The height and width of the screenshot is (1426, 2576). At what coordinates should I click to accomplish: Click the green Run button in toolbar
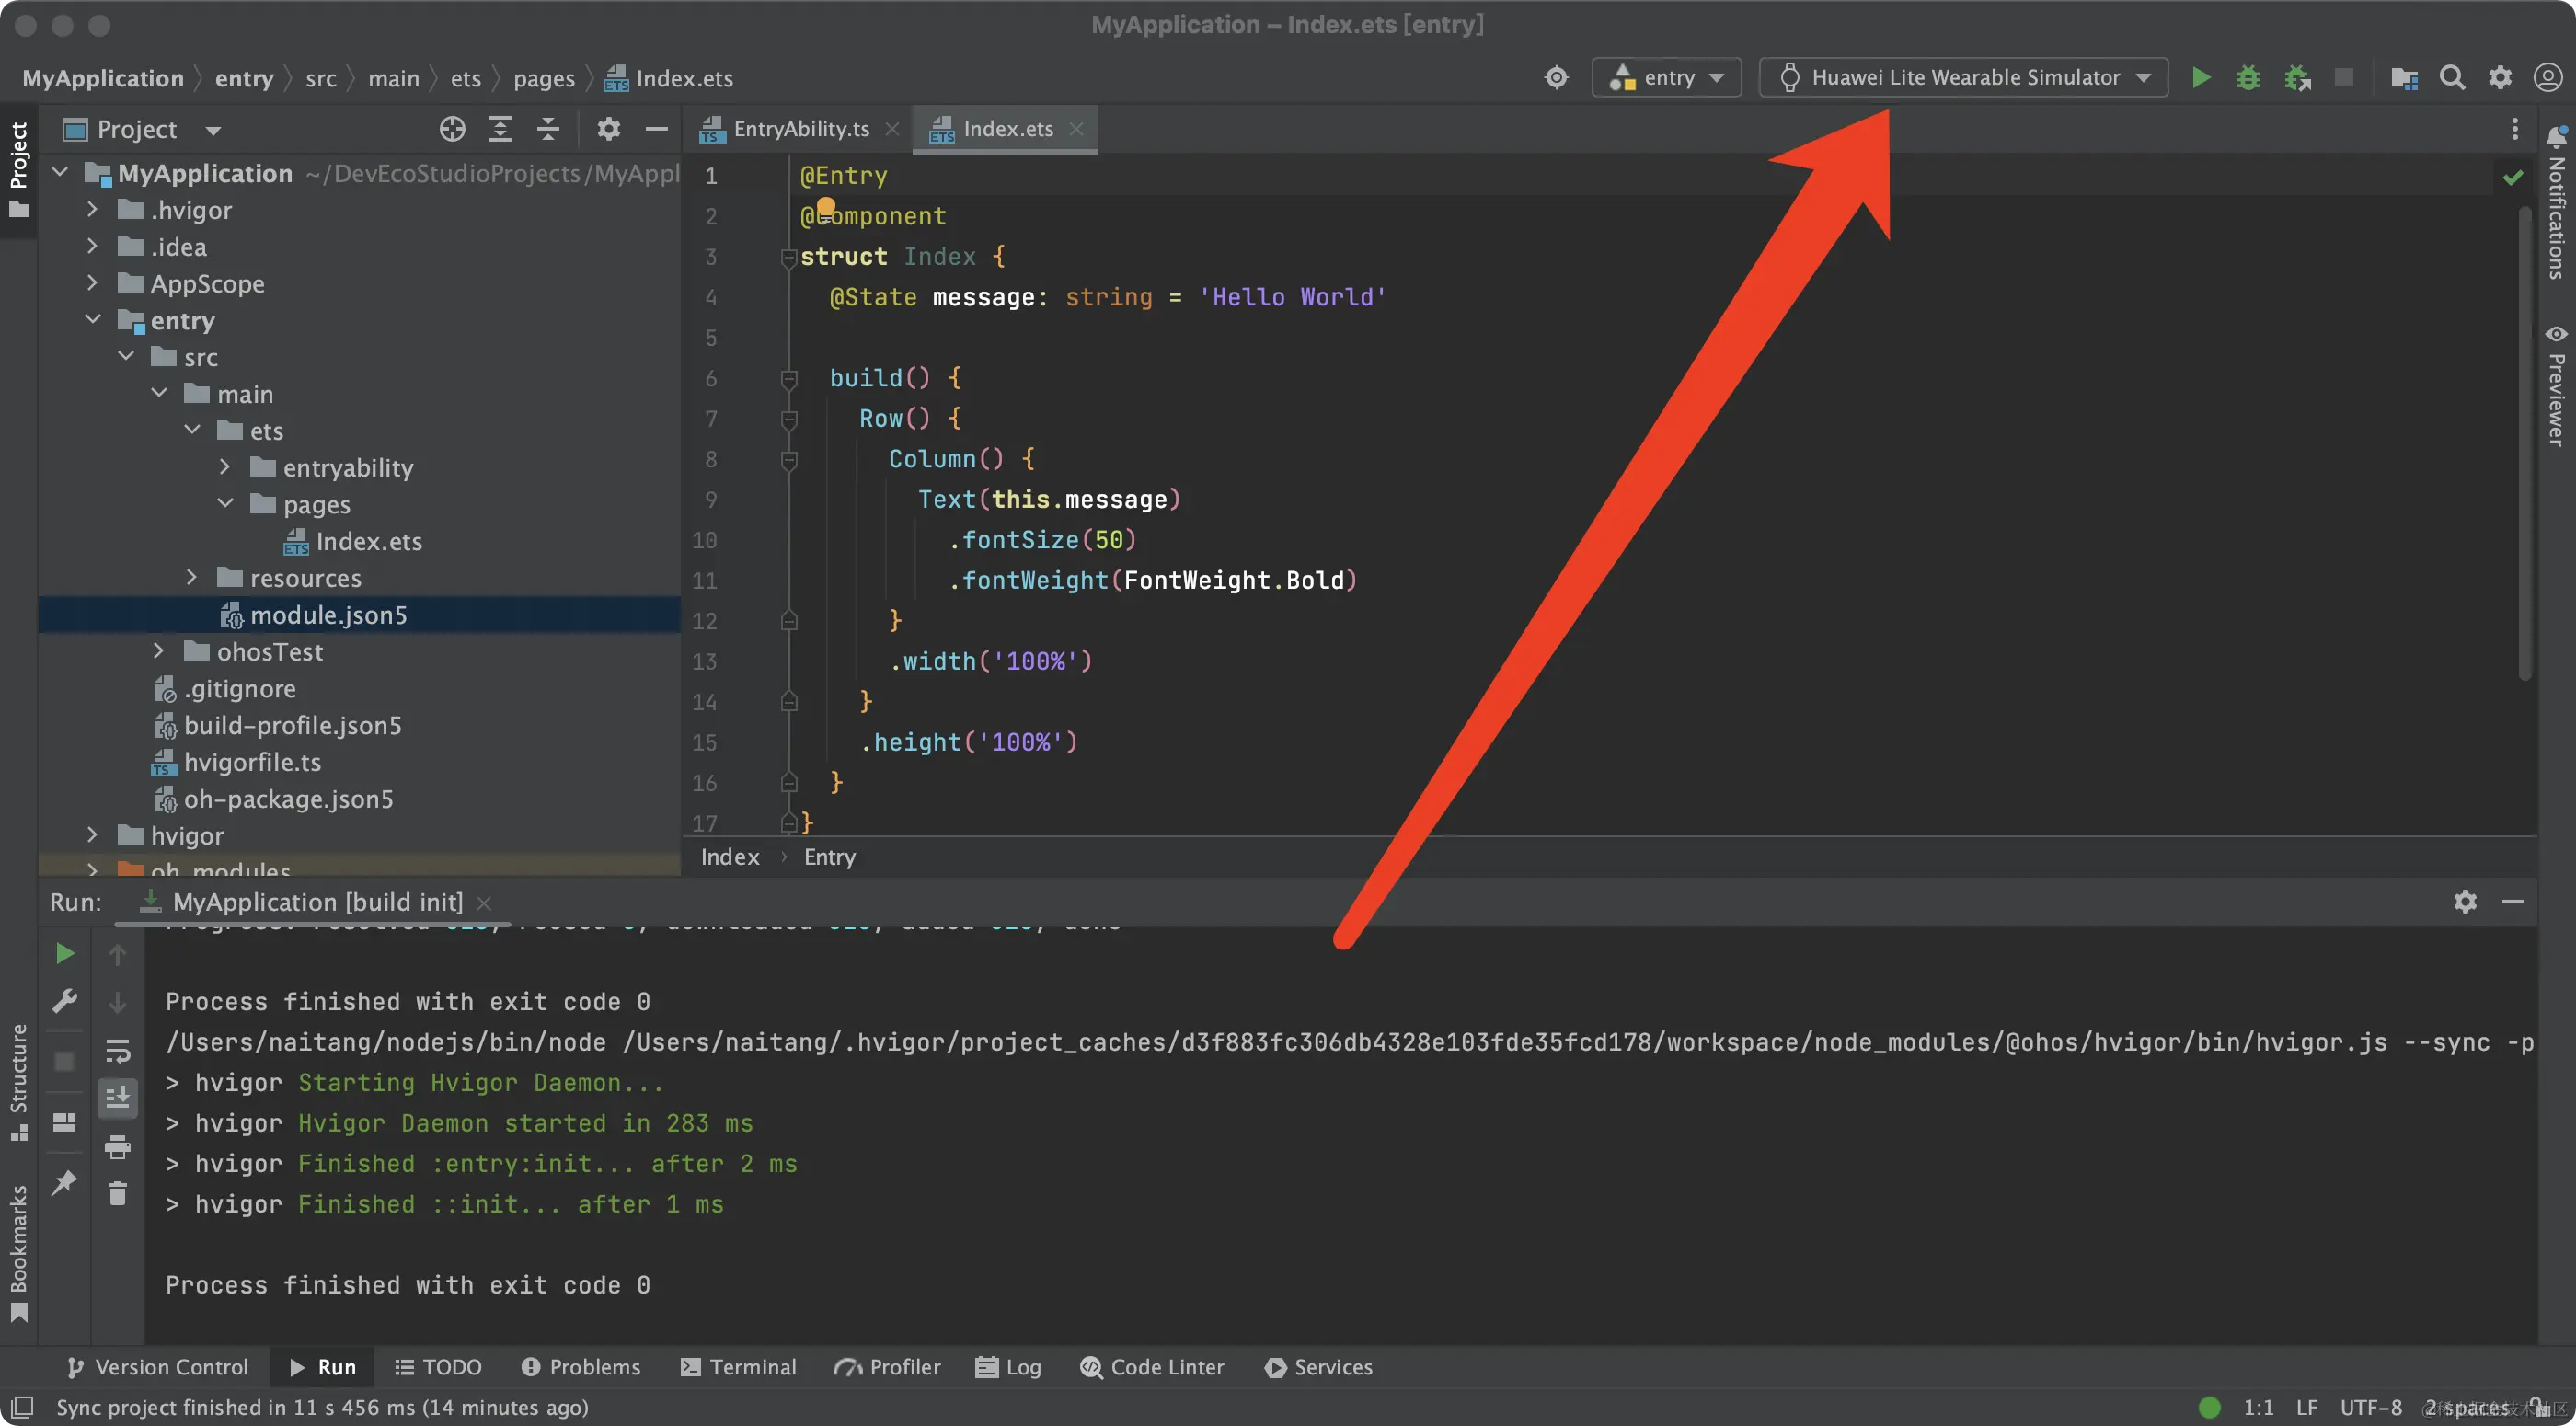pyautogui.click(x=2200, y=78)
